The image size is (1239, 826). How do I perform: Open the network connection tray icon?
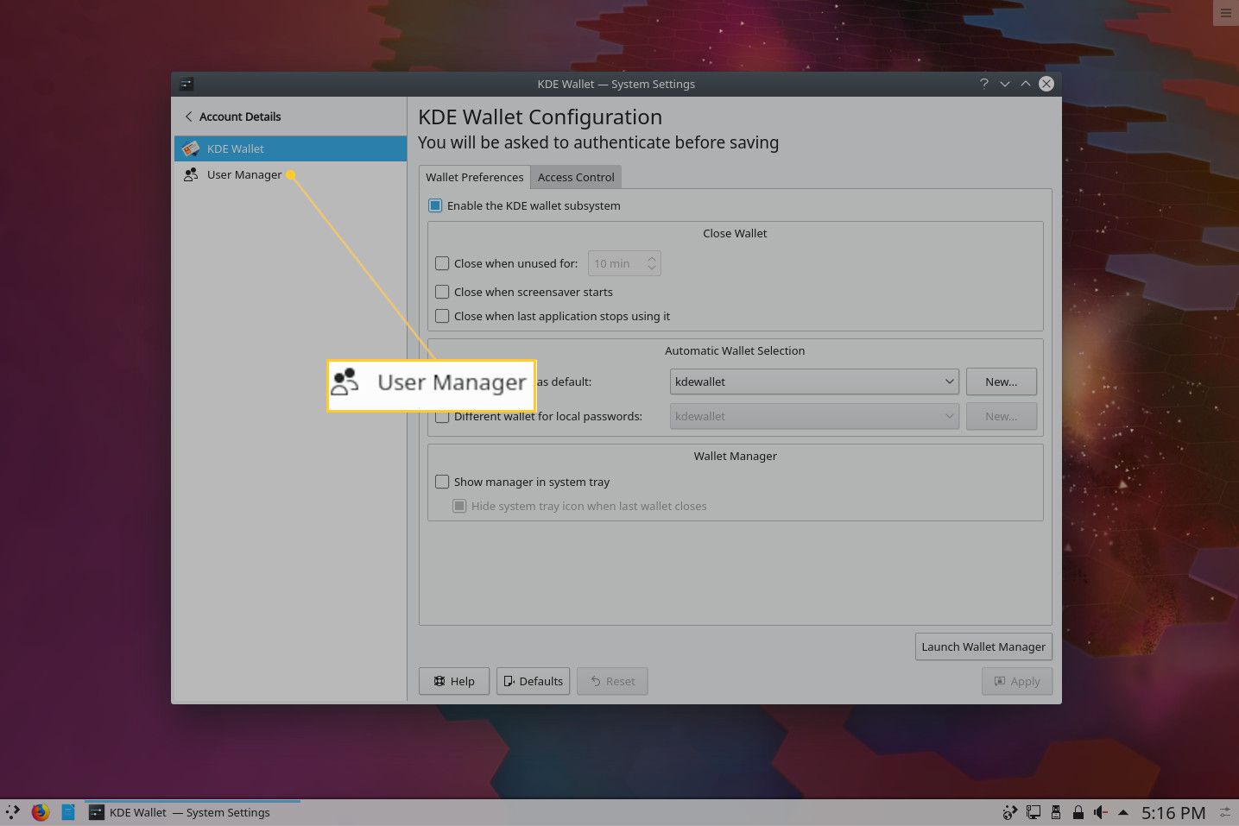[1034, 812]
